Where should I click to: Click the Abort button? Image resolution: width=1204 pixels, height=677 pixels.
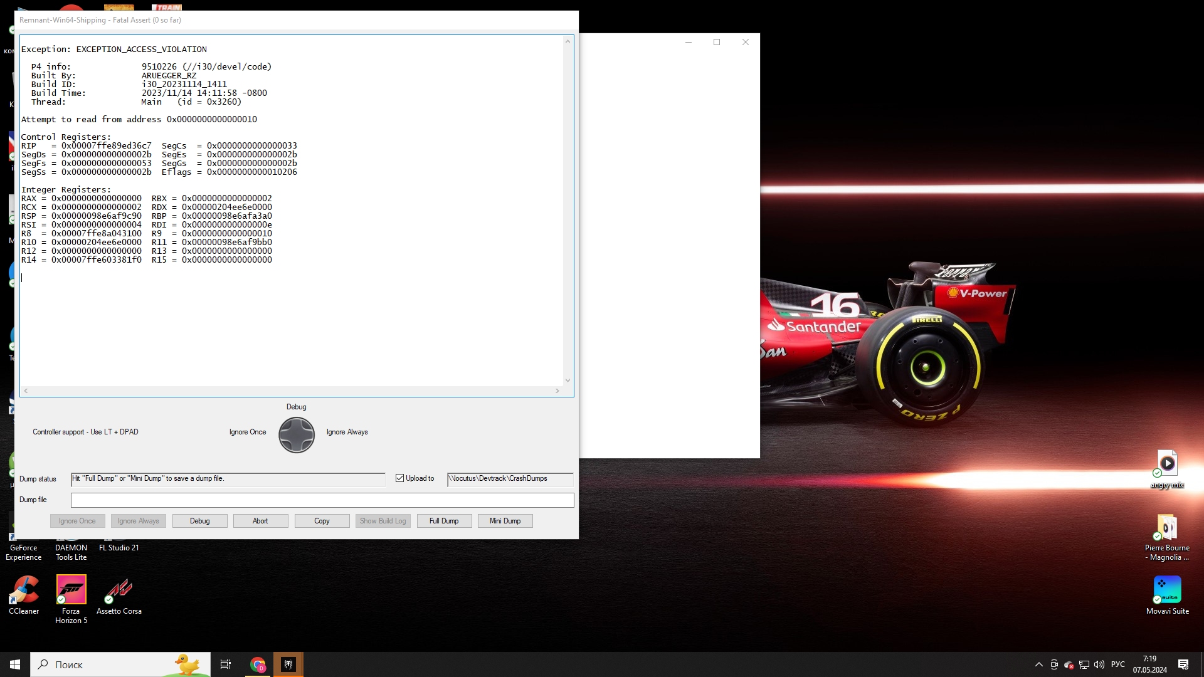[260, 521]
